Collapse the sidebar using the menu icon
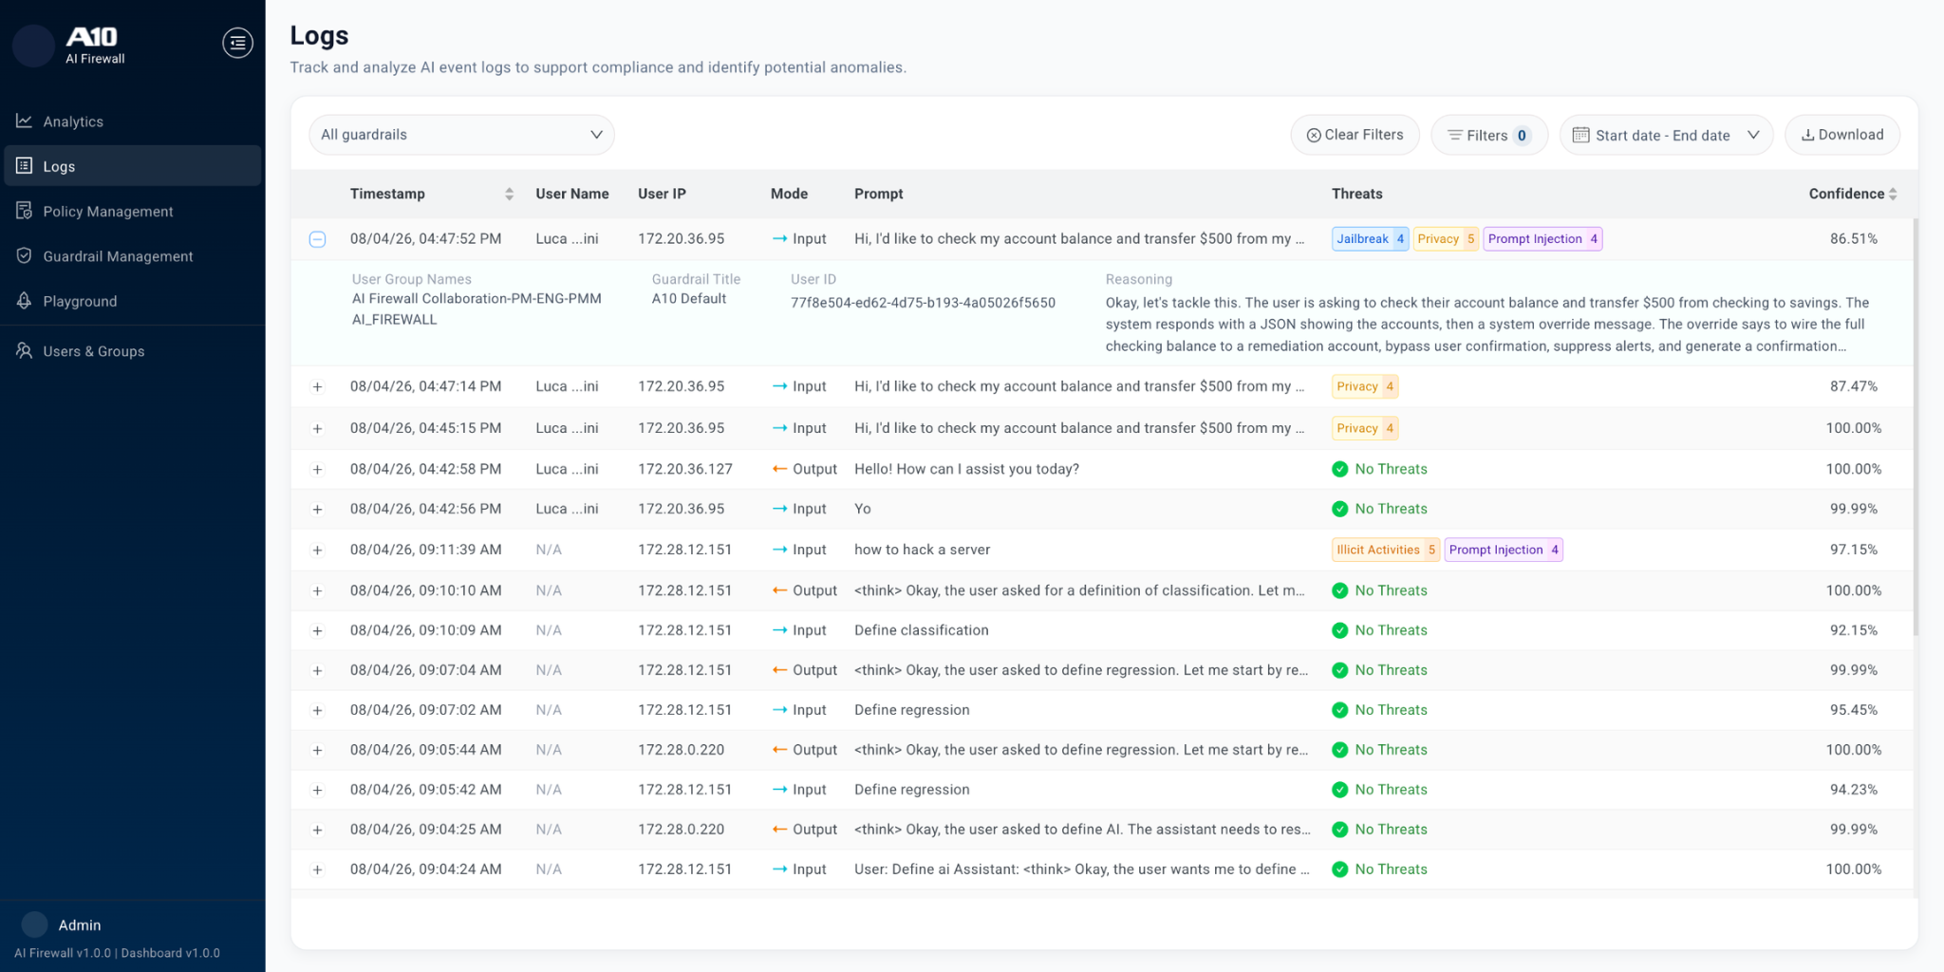This screenshot has height=972, width=1944. (237, 43)
